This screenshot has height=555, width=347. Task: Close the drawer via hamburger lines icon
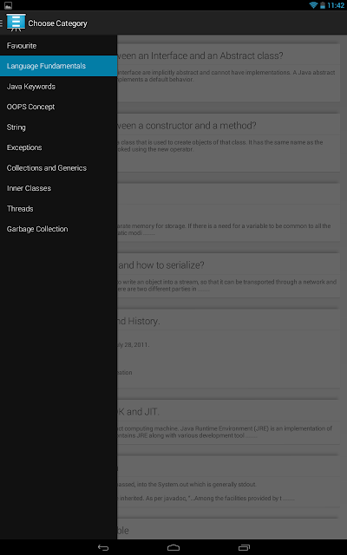coord(2,23)
